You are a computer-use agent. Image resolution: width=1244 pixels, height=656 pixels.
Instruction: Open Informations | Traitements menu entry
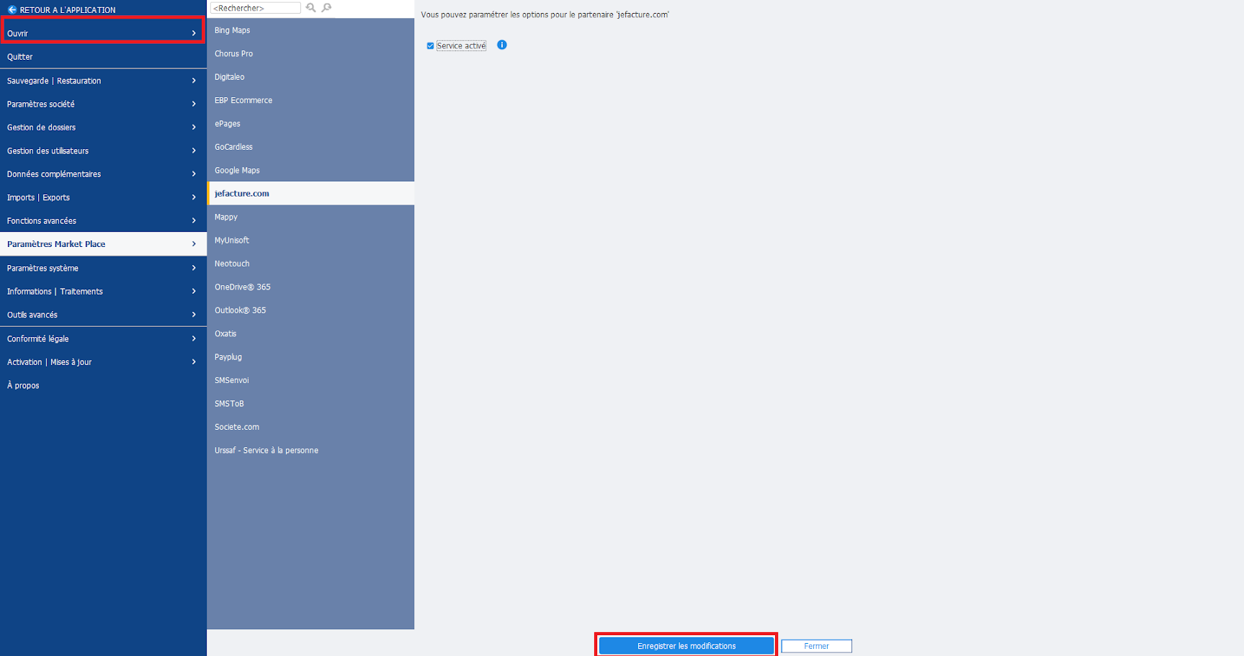pos(103,291)
